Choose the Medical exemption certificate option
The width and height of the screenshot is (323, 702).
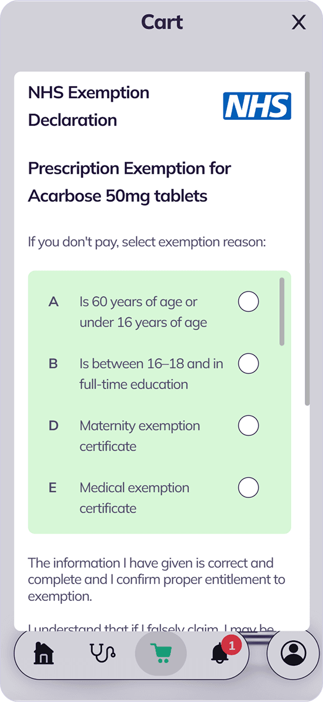[x=248, y=487]
